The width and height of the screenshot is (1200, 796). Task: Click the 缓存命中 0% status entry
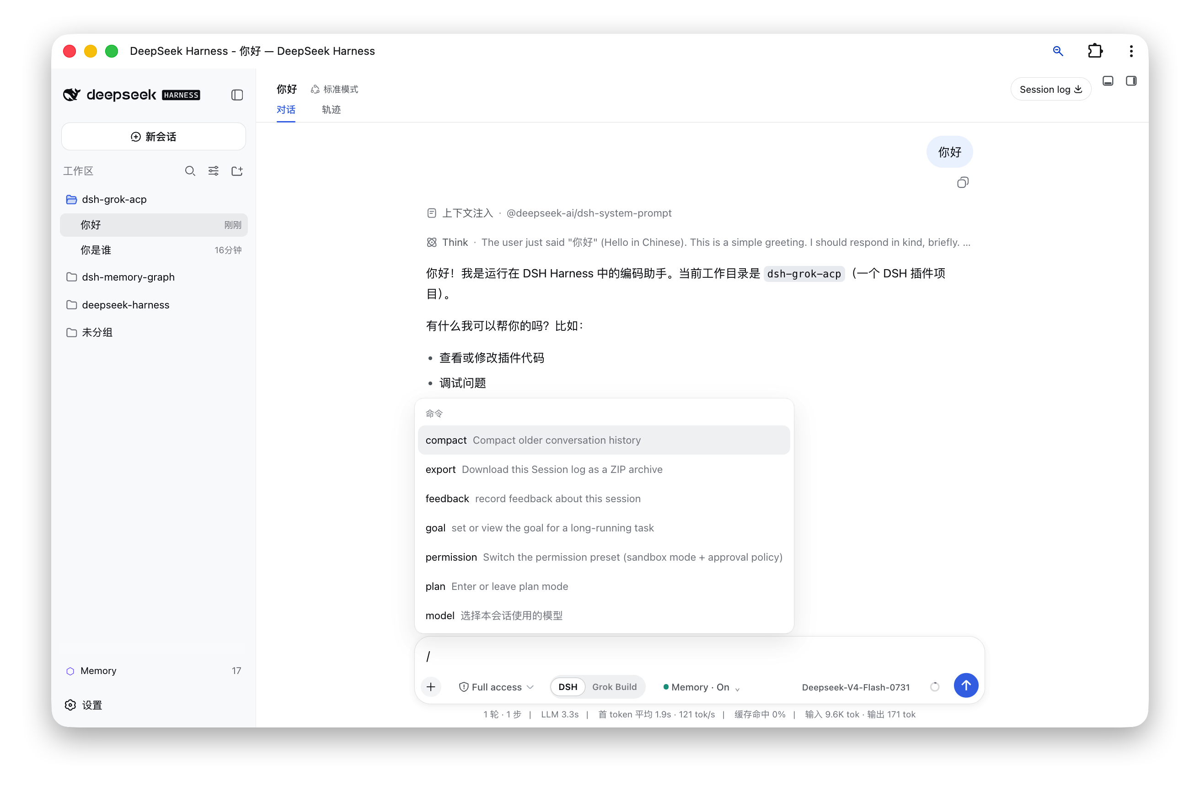pos(760,714)
